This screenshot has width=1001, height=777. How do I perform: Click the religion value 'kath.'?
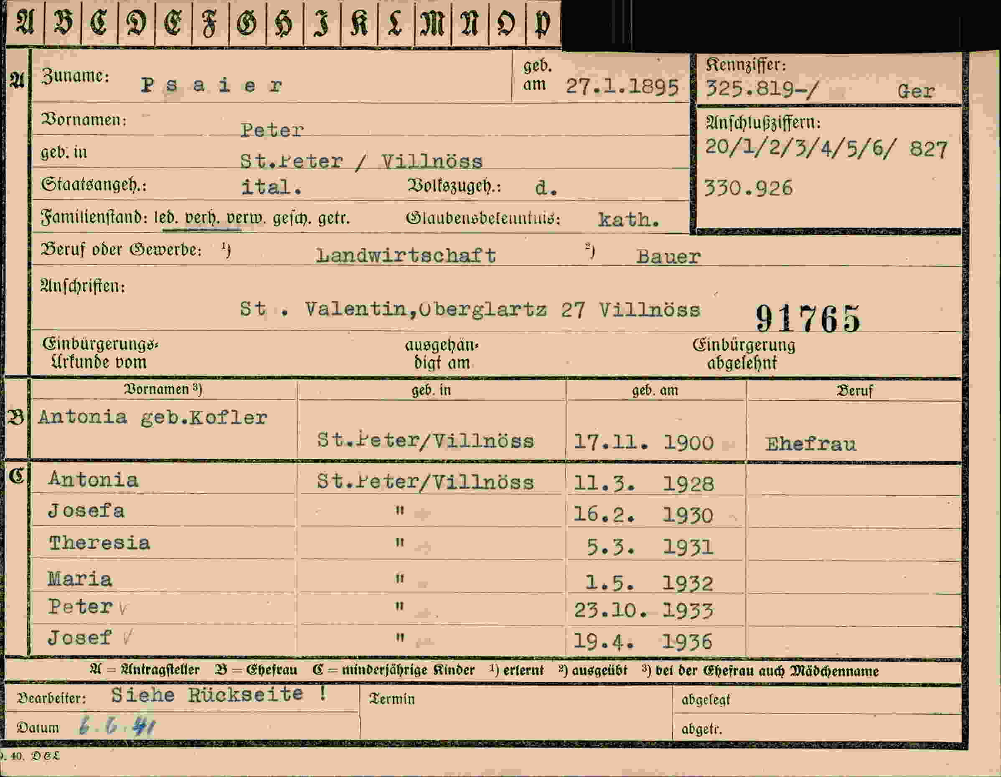(x=629, y=220)
